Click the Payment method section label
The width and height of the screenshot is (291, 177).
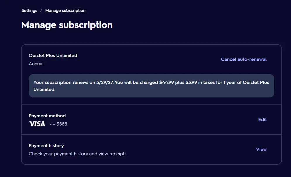47,116
